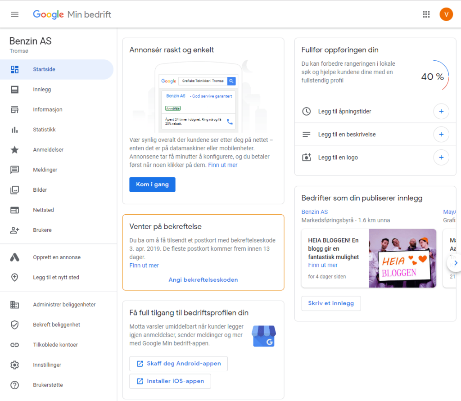This screenshot has height=401, width=461.
Task: Click the camera icon for logo
Action: (x=306, y=157)
